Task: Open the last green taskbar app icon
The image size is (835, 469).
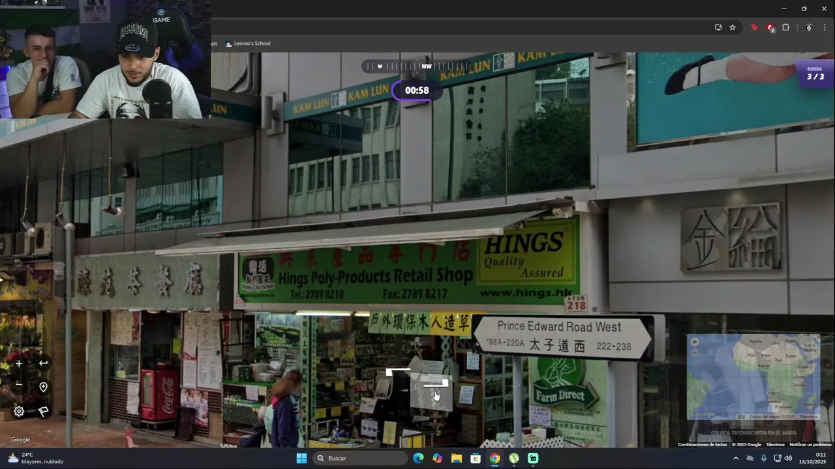Action: click(x=533, y=459)
